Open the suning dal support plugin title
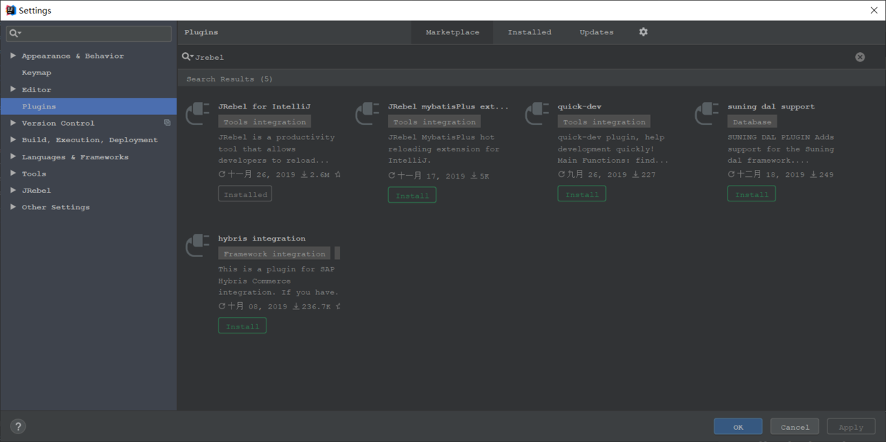 coord(771,106)
